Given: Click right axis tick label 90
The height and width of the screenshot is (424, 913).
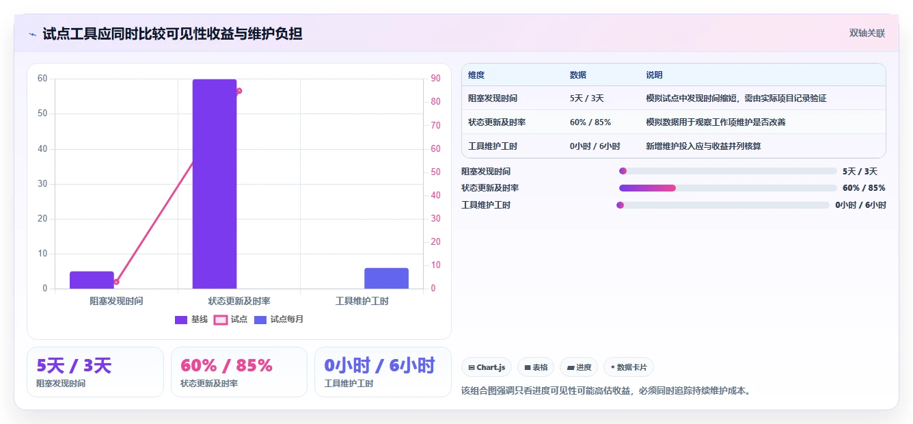Looking at the screenshot, I should [435, 79].
